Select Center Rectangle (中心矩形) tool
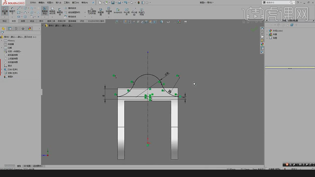Image resolution: width=315 pixels, height=177 pixels. 127,11
